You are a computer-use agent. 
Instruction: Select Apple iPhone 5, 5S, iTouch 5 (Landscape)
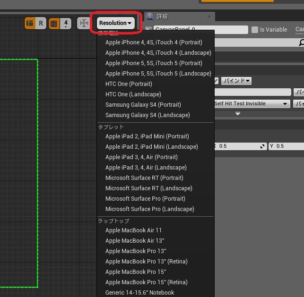pyautogui.click(x=156, y=74)
